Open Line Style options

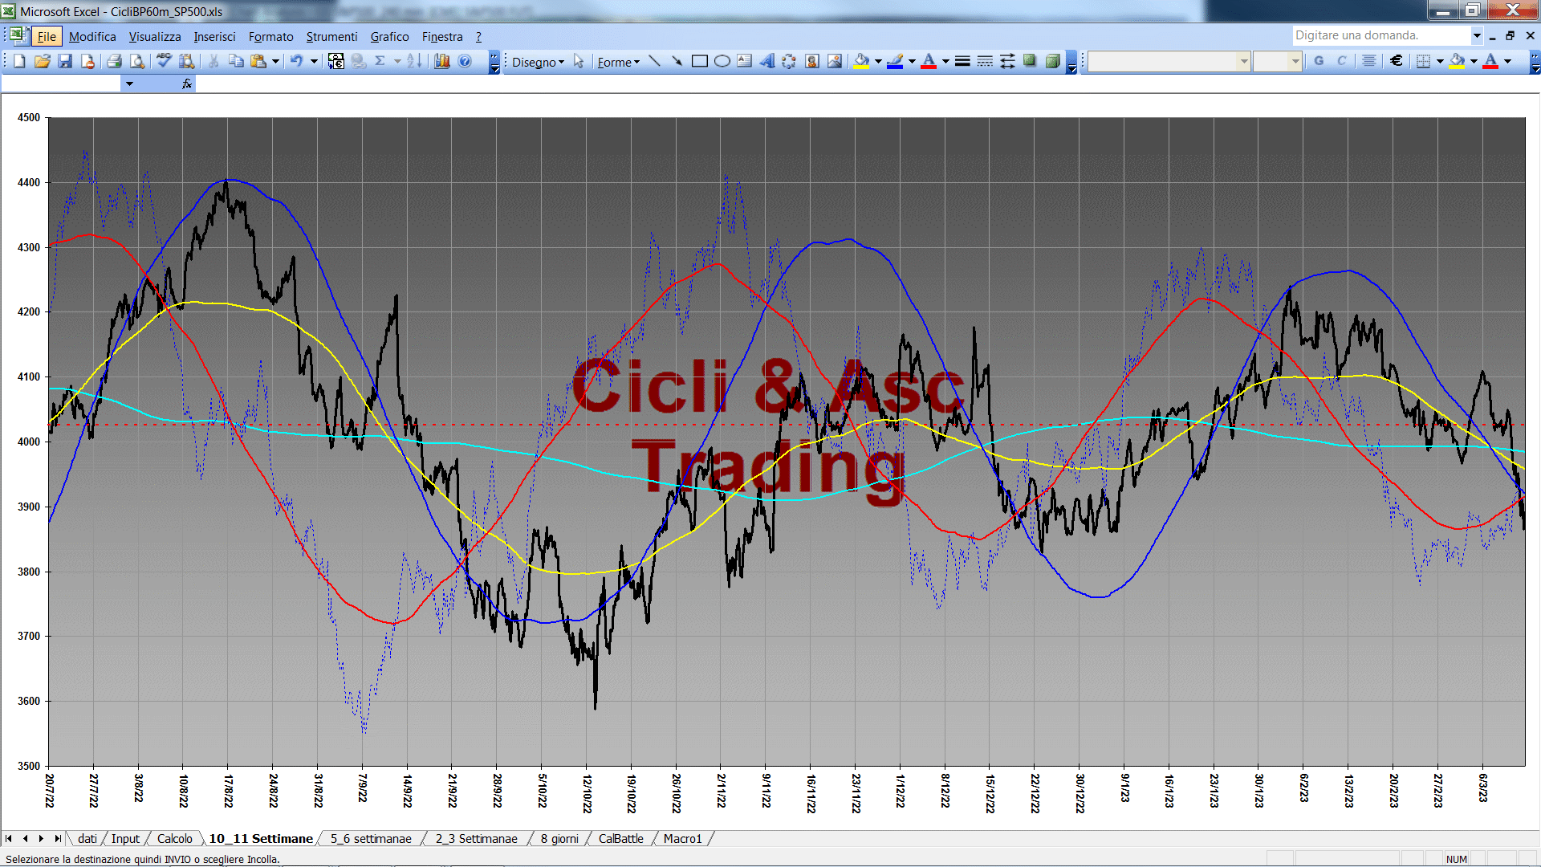click(962, 61)
